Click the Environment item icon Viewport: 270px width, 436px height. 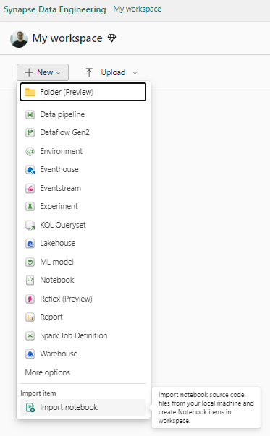(30, 151)
